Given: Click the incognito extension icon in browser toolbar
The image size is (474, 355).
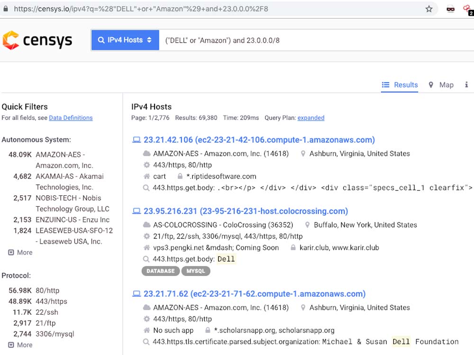Looking at the screenshot, I should tap(451, 9).
